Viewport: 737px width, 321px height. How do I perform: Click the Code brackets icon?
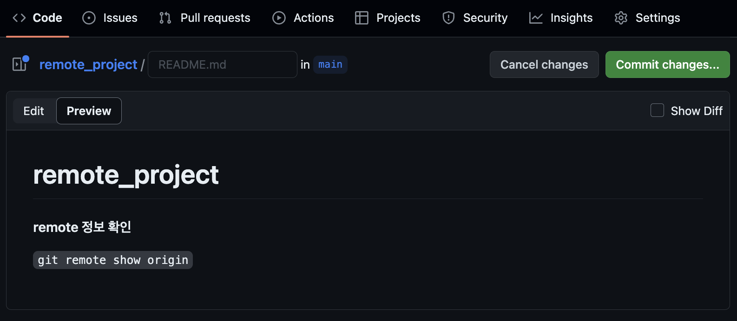coord(19,18)
